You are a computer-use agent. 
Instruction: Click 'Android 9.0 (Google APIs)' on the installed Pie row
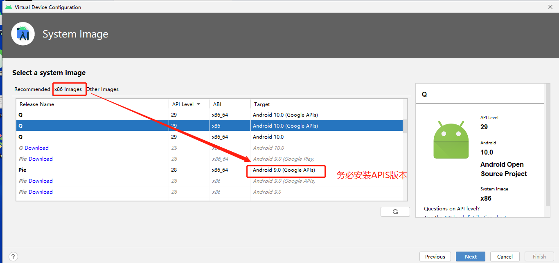coord(284,170)
